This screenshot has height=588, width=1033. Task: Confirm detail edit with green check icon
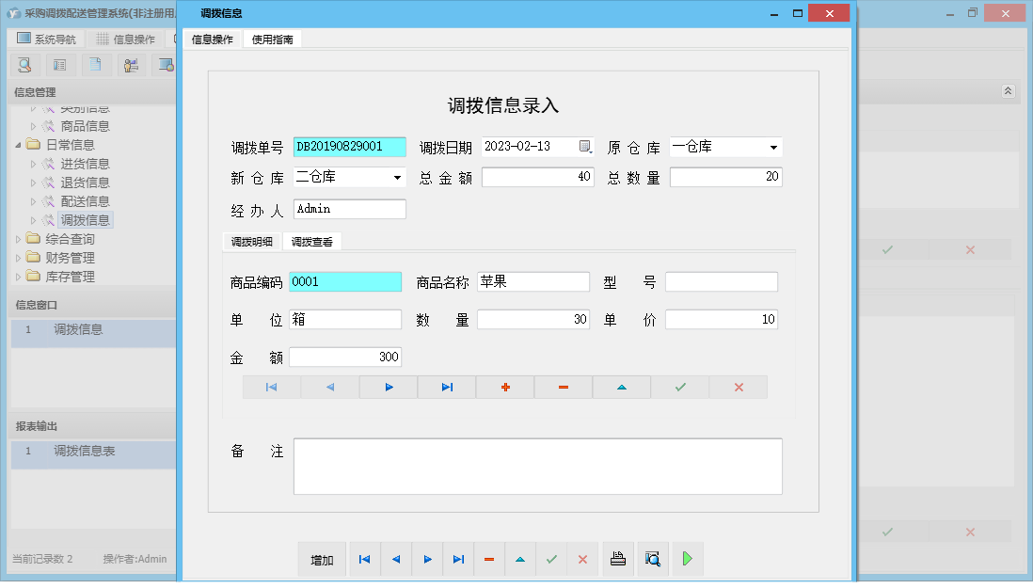pos(679,387)
